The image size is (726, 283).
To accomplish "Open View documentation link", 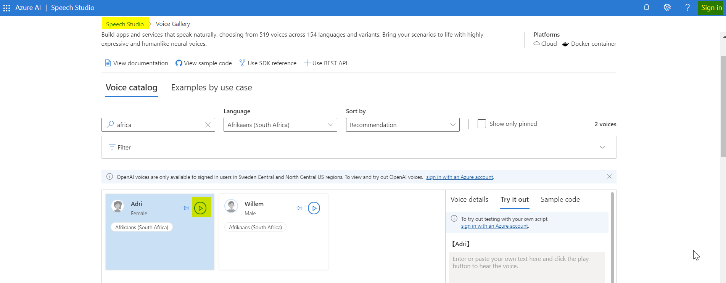I will pyautogui.click(x=137, y=63).
